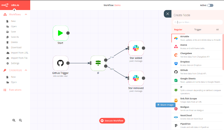Select the Start node
This screenshot has width=224, height=130.
click(x=60, y=33)
